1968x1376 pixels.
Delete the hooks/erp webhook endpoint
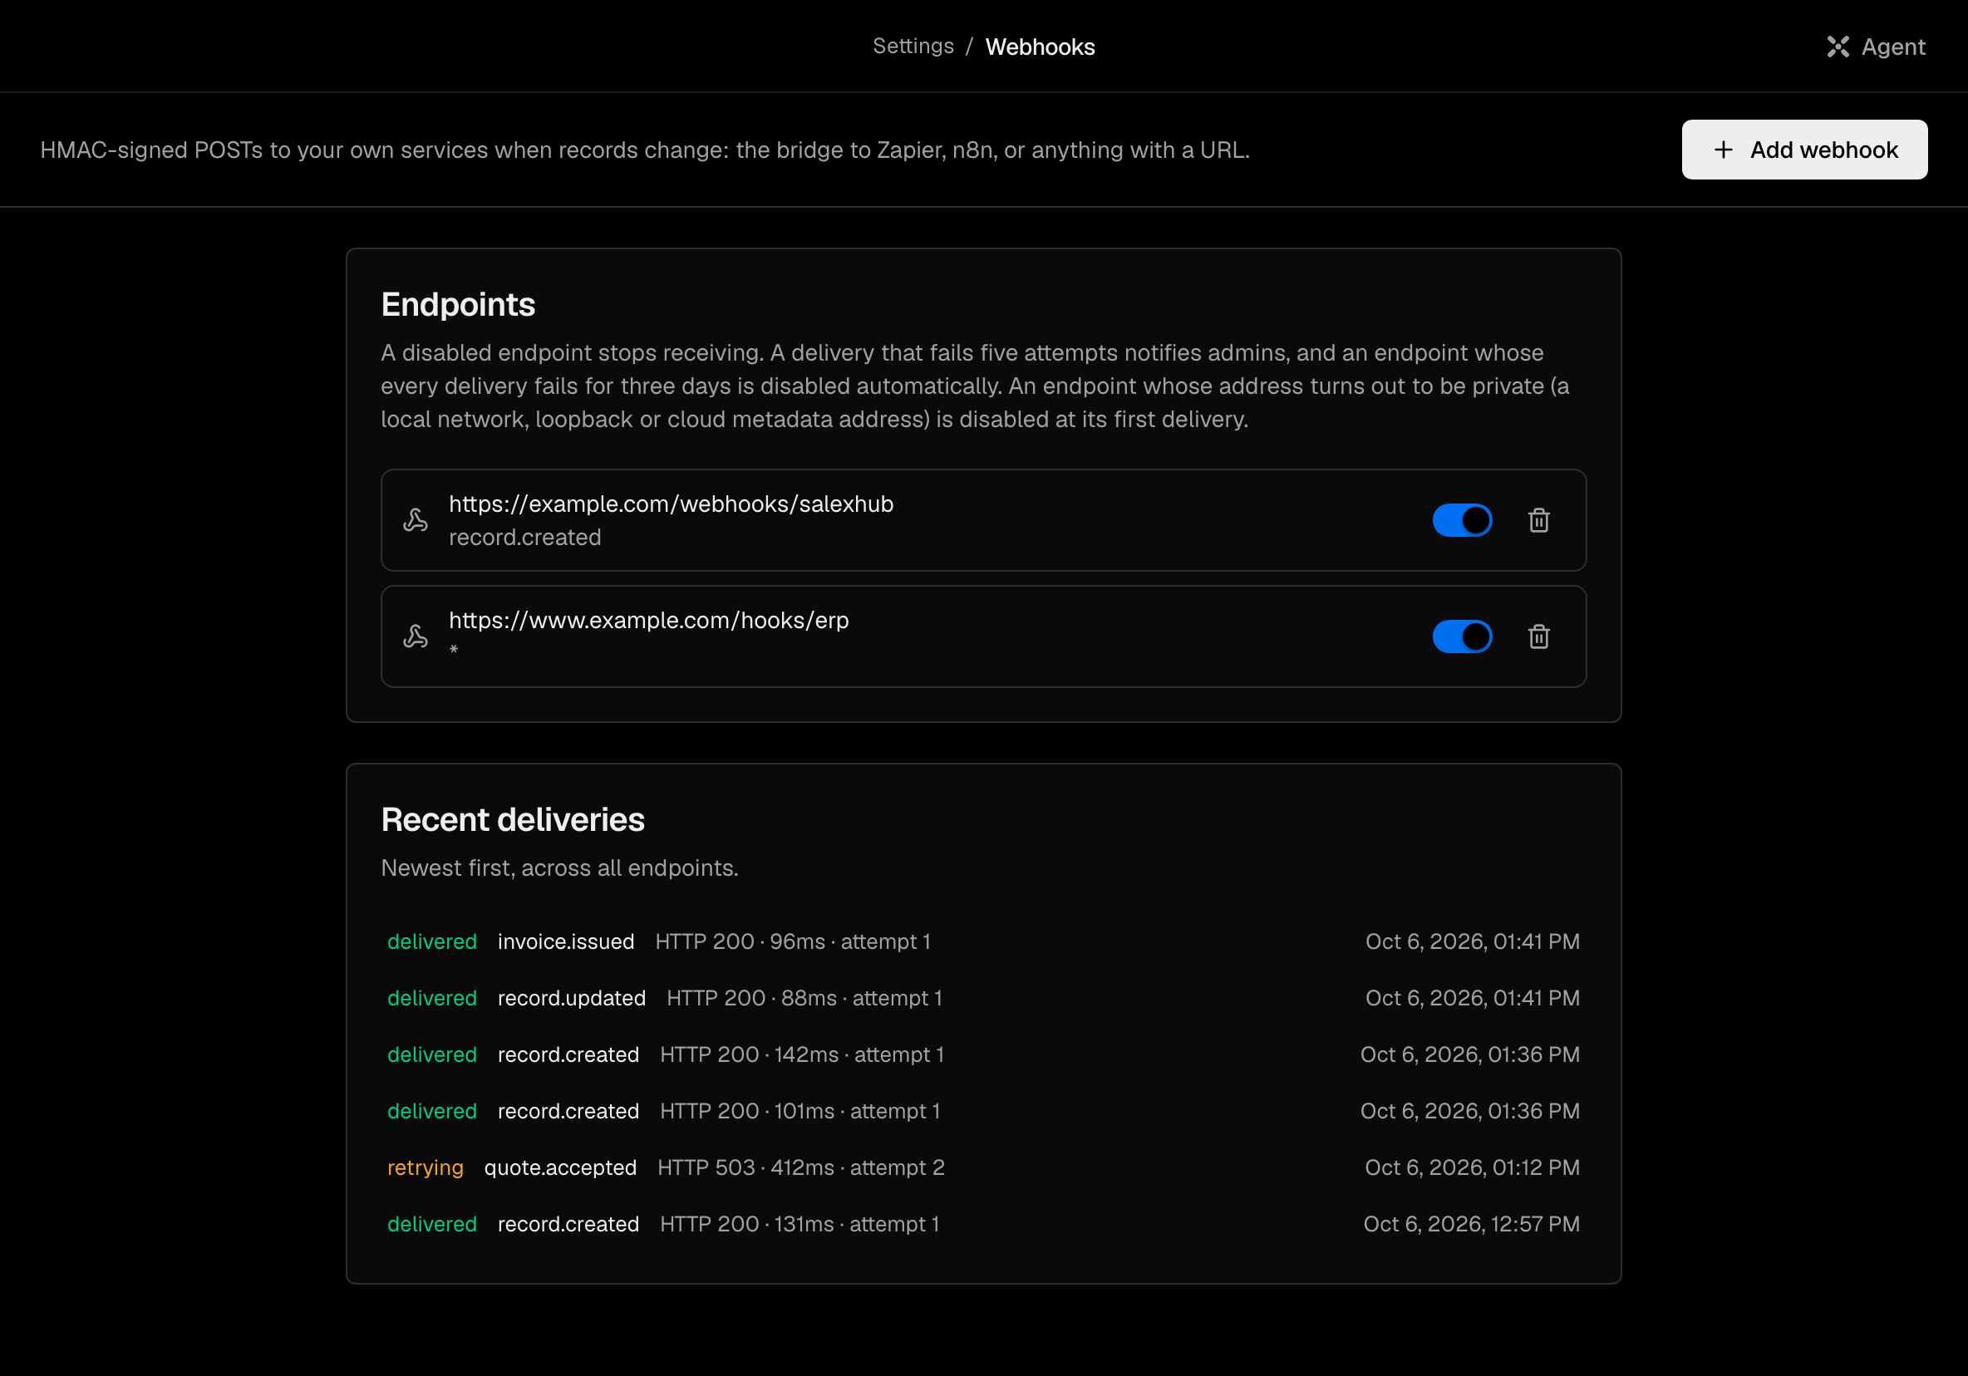[x=1538, y=636]
